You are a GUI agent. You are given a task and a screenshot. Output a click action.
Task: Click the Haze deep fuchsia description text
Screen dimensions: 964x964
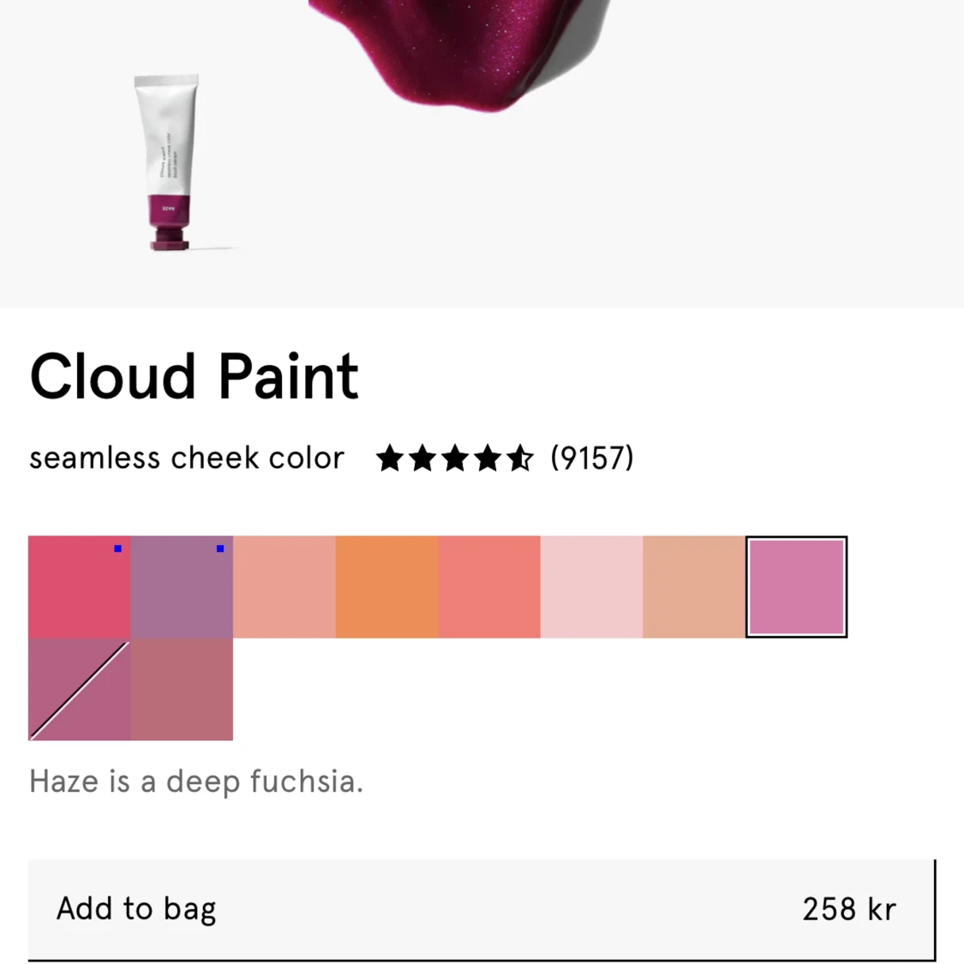click(x=196, y=781)
